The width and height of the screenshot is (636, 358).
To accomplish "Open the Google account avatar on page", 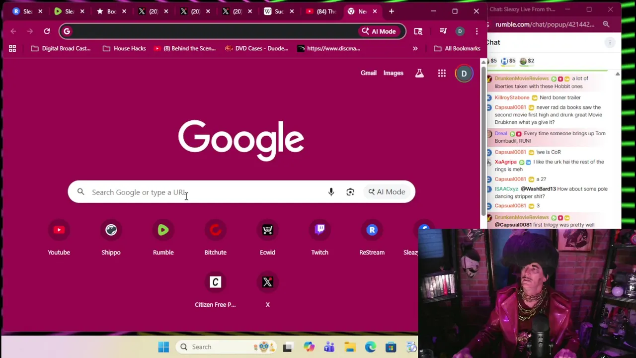I will (x=464, y=73).
